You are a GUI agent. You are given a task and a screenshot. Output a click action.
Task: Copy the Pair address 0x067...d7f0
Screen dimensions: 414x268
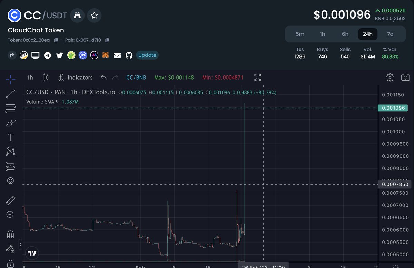tap(107, 40)
